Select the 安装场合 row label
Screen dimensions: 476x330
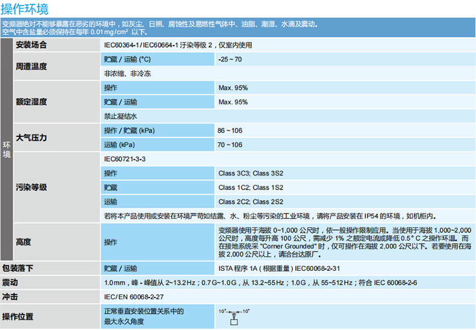click(31, 46)
